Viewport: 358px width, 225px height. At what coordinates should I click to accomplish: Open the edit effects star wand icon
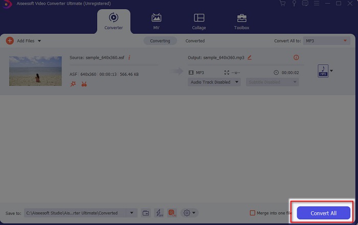click(73, 84)
